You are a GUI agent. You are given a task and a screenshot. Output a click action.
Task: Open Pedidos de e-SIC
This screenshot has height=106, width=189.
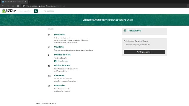tap(62, 55)
